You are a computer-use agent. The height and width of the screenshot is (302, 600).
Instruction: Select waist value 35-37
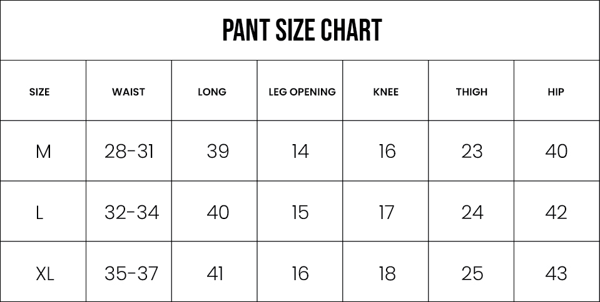tap(131, 273)
